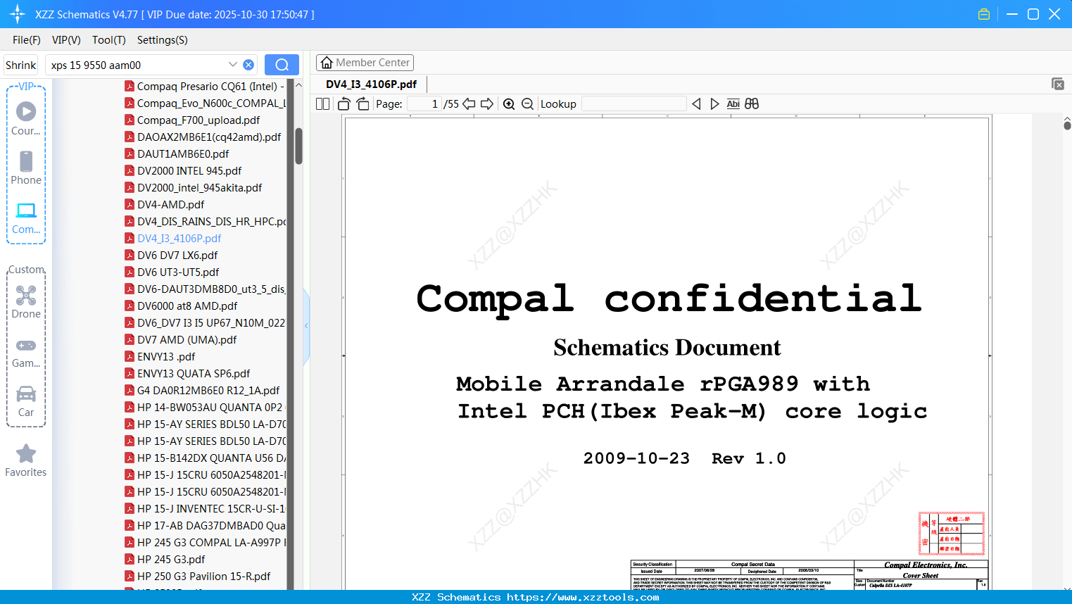Find next lookup result
Viewport: 1072px width, 604px height.
(714, 103)
